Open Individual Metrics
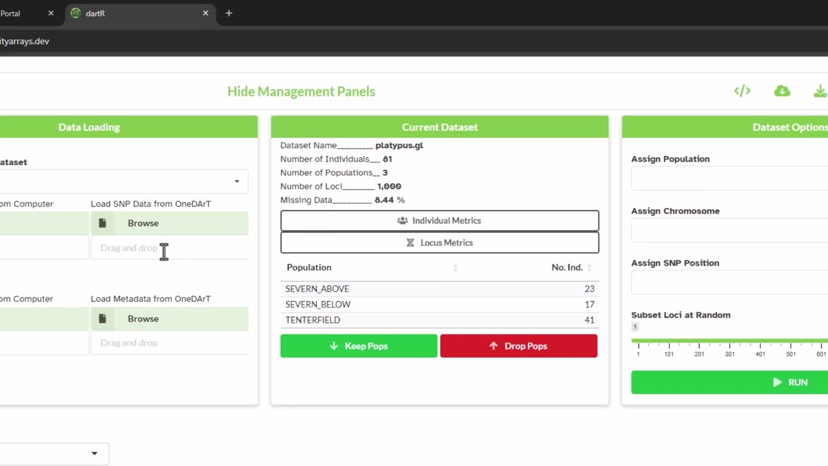This screenshot has height=466, width=828. click(x=440, y=221)
